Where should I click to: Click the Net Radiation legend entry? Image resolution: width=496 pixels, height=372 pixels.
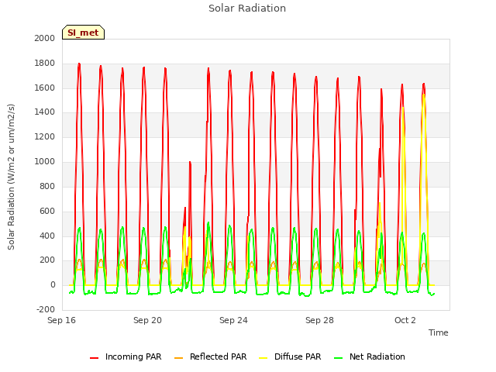[370, 356]
